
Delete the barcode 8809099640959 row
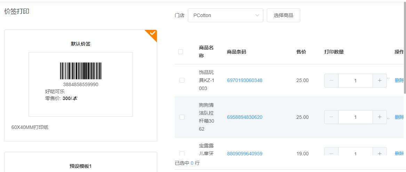point(399,154)
